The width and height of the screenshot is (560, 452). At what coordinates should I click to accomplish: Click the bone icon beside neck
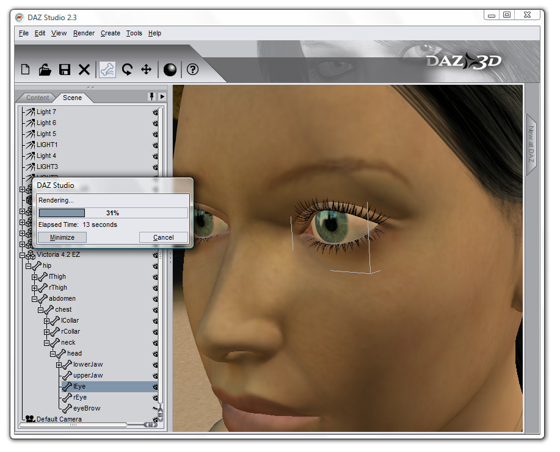55,342
